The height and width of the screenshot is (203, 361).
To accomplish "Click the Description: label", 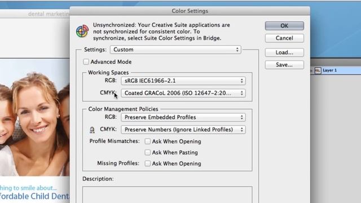I will [x=98, y=179].
